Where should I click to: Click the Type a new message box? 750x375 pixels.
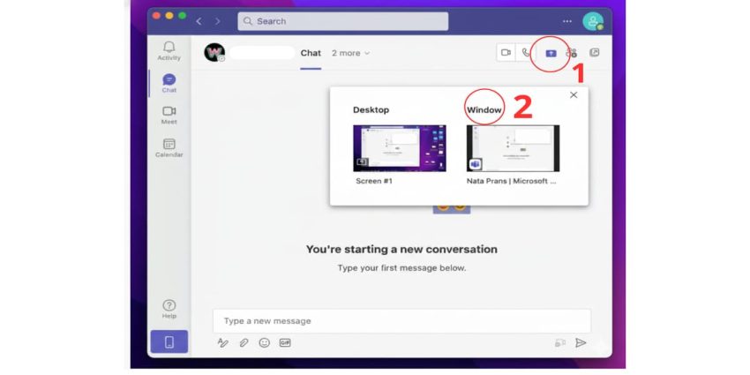click(x=401, y=321)
